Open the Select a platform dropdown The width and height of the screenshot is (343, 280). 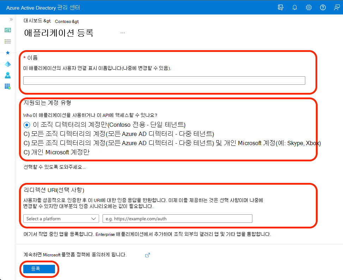pos(61,219)
